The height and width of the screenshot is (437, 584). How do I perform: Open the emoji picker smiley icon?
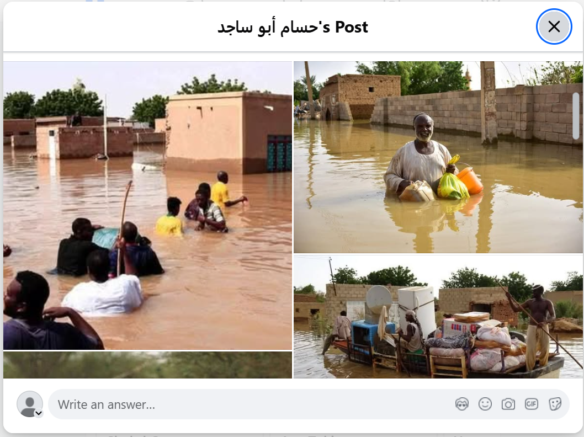pos(485,404)
